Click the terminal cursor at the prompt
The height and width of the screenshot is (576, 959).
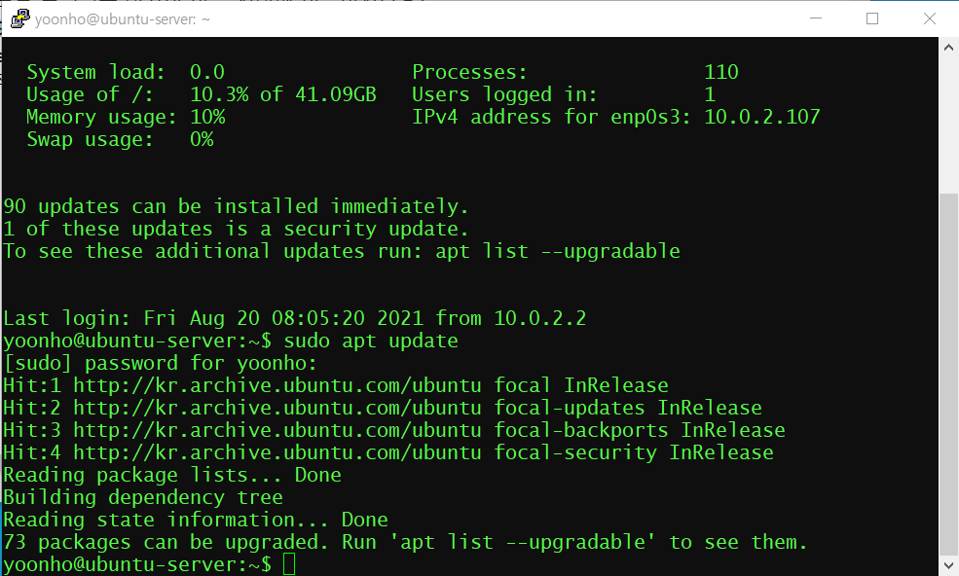289,563
